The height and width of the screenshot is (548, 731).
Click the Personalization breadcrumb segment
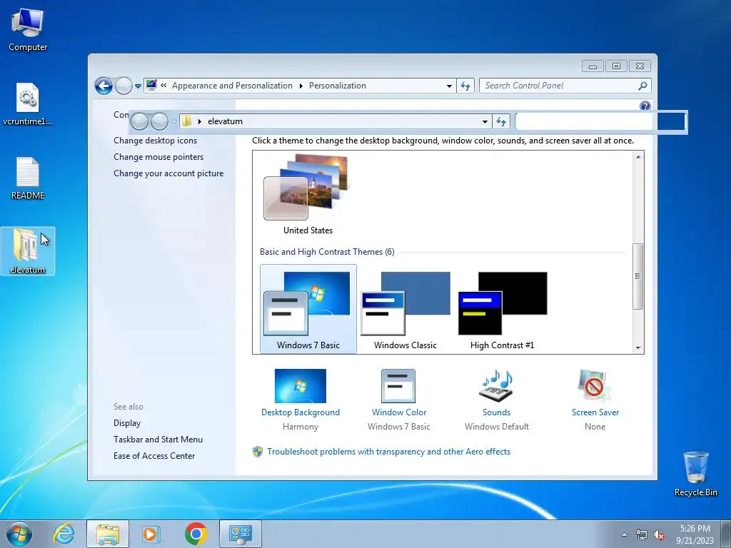point(338,86)
